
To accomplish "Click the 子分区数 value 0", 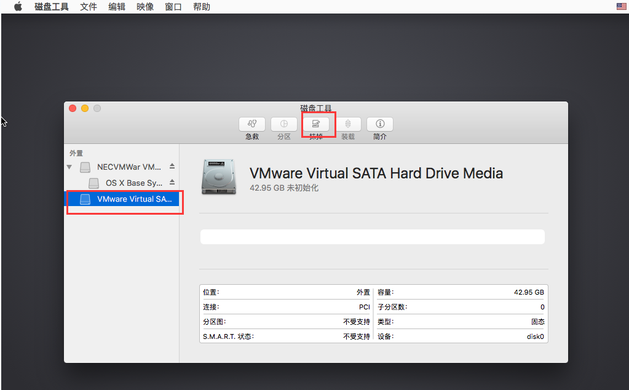I will tap(542, 307).
